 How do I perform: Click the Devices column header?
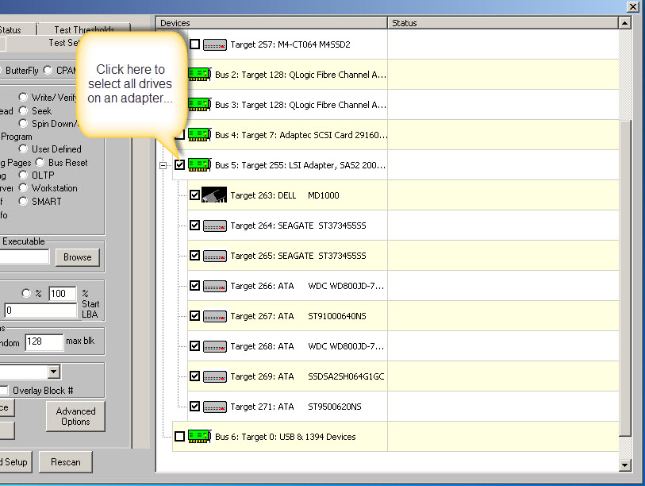pos(272,23)
